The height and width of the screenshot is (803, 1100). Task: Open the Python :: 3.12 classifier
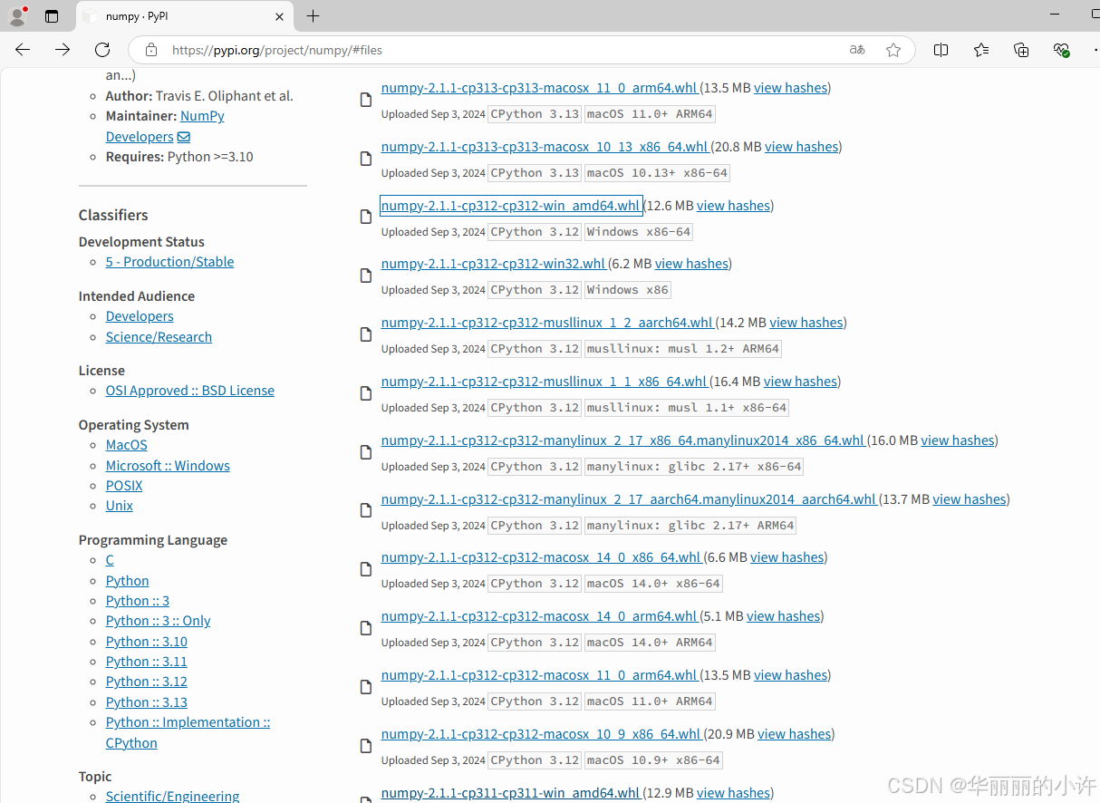pyautogui.click(x=147, y=682)
